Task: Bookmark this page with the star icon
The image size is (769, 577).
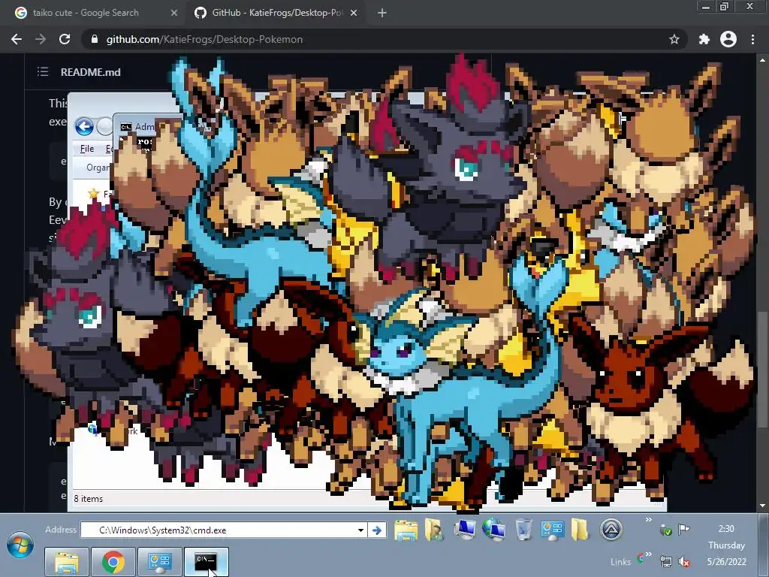Action: coord(674,39)
